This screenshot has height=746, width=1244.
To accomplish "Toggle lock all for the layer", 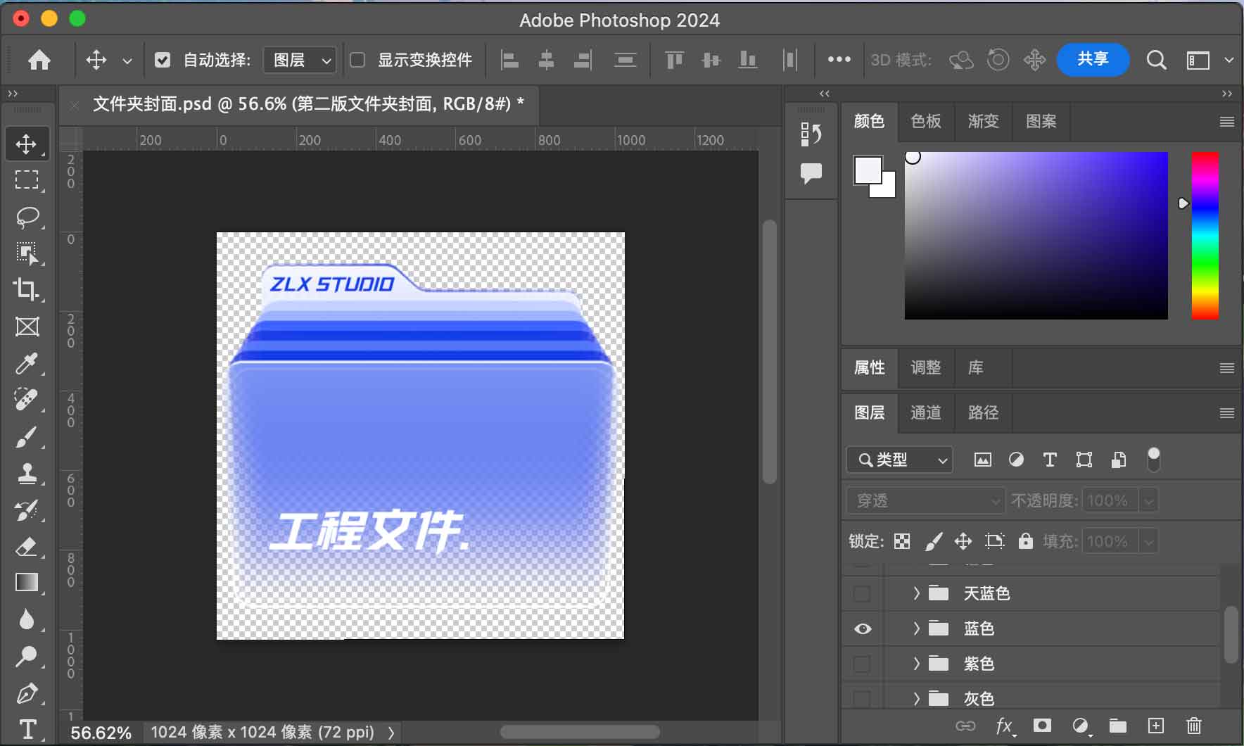I will 1026,541.
